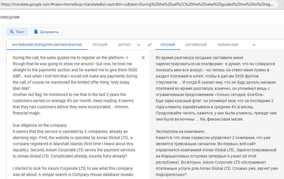
Task: Click the browser address bar URL
Action: pos(137,4)
